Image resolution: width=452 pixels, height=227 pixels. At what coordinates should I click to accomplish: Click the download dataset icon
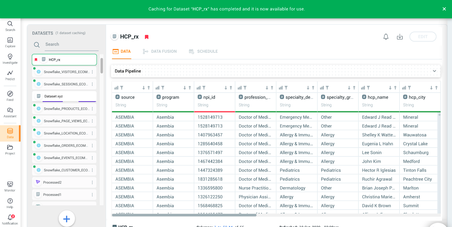coord(400,37)
